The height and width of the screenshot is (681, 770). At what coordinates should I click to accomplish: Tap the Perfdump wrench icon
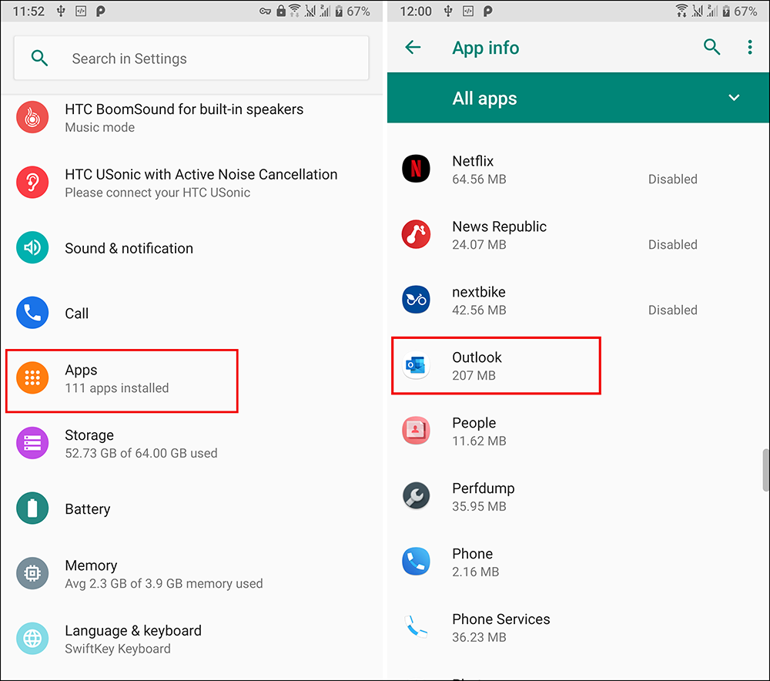(x=416, y=496)
